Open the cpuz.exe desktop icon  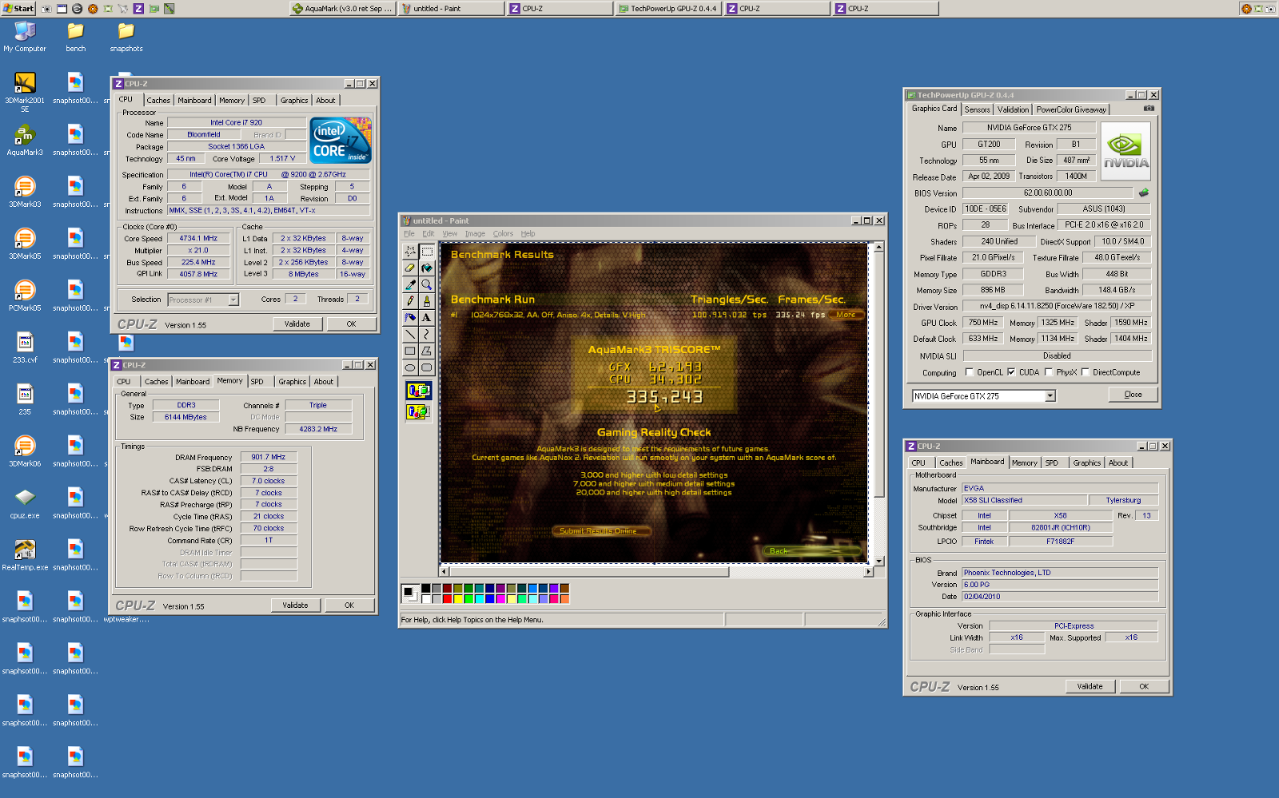(x=25, y=502)
